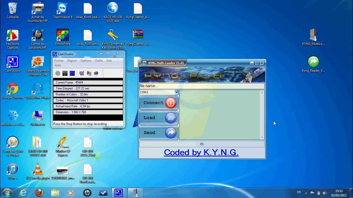
Task: Select Centre de Suivi de Projet icon
Action: tap(12, 147)
